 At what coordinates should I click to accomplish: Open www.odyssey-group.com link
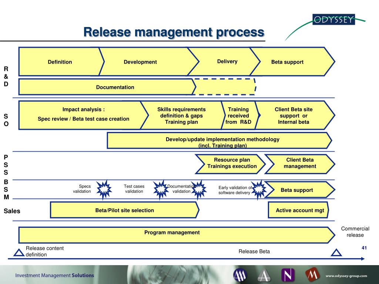click(x=346, y=276)
